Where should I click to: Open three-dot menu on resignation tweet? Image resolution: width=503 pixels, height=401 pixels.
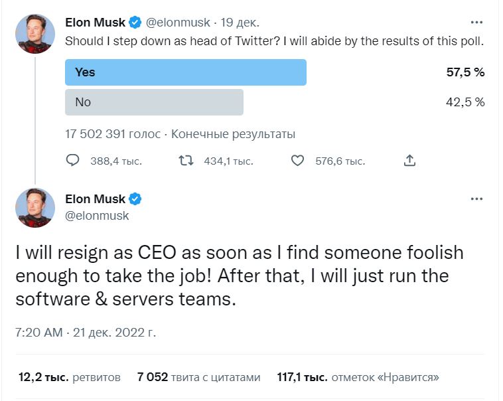tap(476, 199)
